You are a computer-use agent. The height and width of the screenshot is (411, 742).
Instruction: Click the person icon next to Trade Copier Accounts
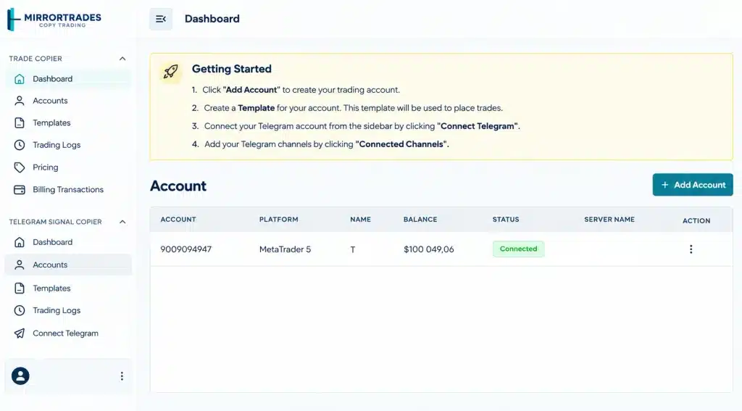coord(20,101)
